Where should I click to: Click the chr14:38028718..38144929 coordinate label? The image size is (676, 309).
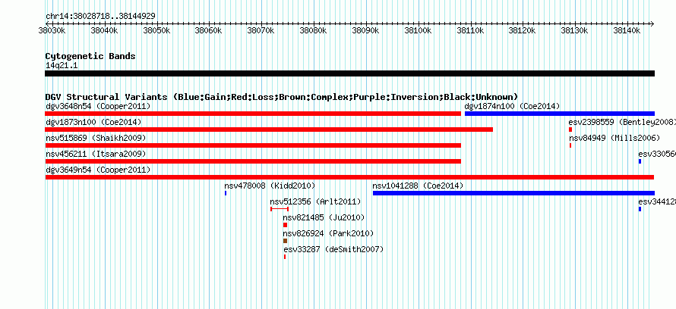click(x=100, y=17)
